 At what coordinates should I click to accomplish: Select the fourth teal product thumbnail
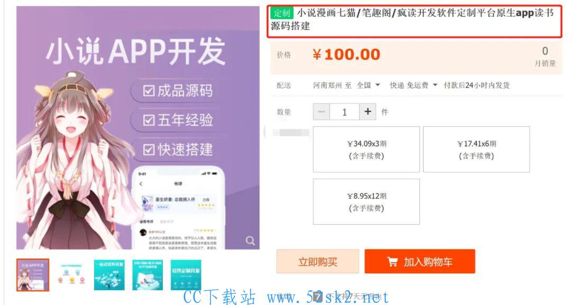[x=148, y=275]
